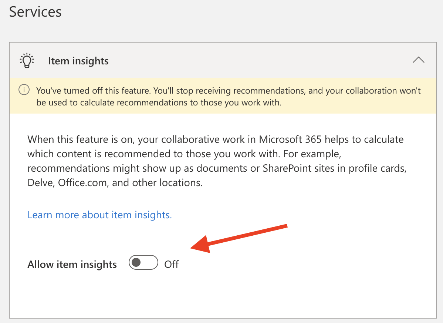The height and width of the screenshot is (323, 443).
Task: Click the info icon in yellow banner
Action: pyautogui.click(x=24, y=90)
